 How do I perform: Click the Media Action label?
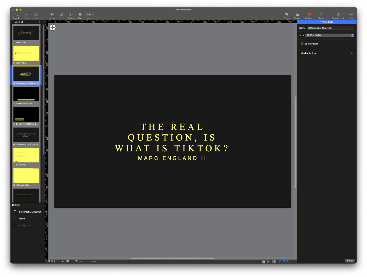tap(308, 53)
